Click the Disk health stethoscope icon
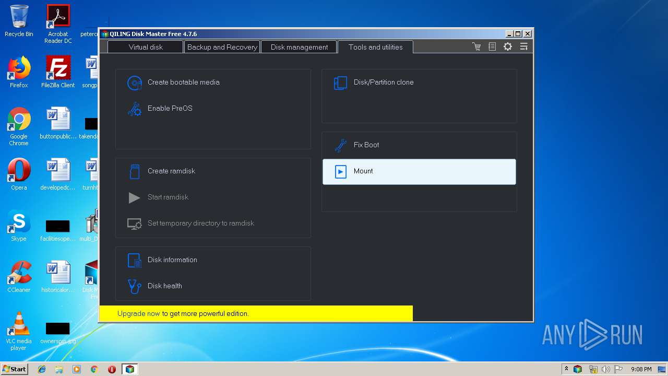The width and height of the screenshot is (668, 376). coord(135,286)
